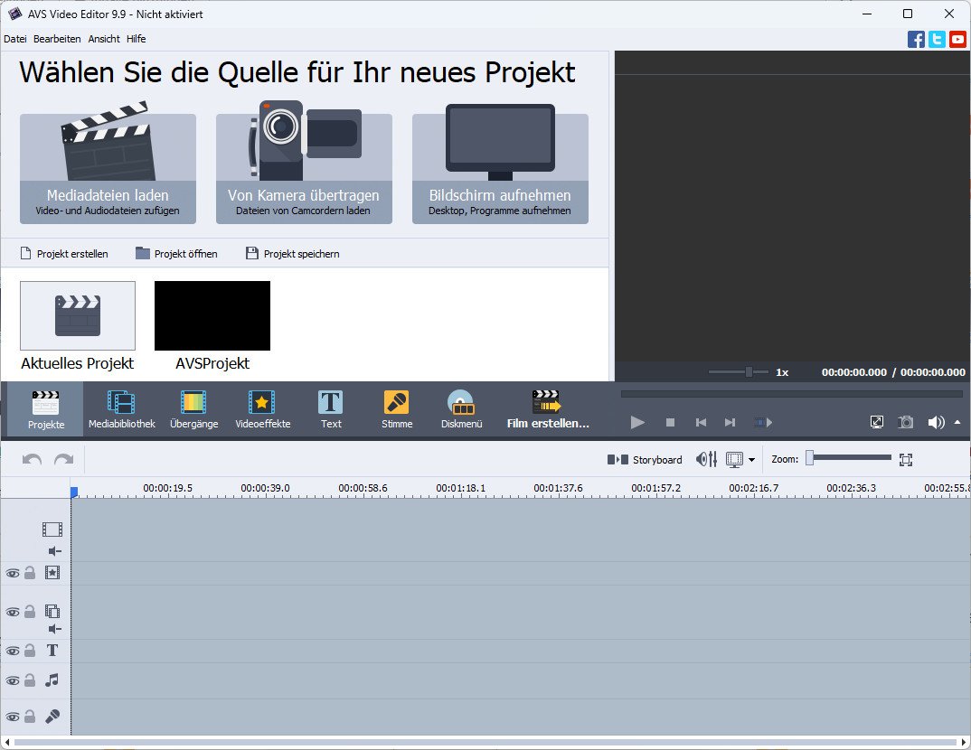Fit the timeline zoom to the window

click(x=906, y=460)
